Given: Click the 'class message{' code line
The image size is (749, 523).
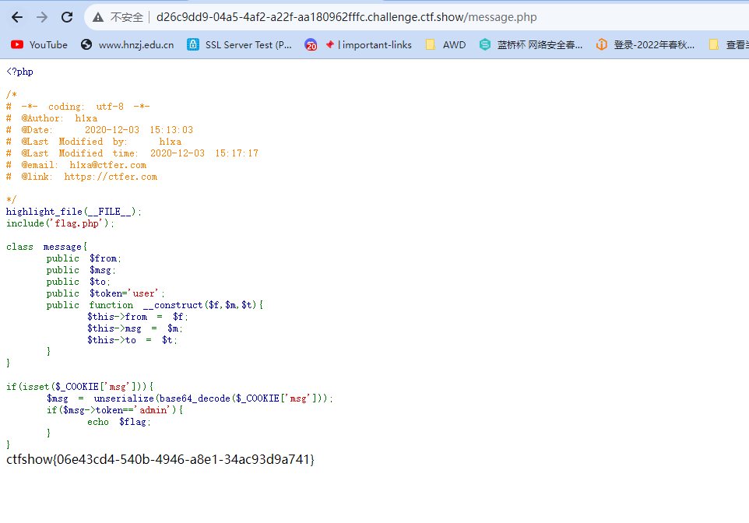Looking at the screenshot, I should (x=47, y=247).
